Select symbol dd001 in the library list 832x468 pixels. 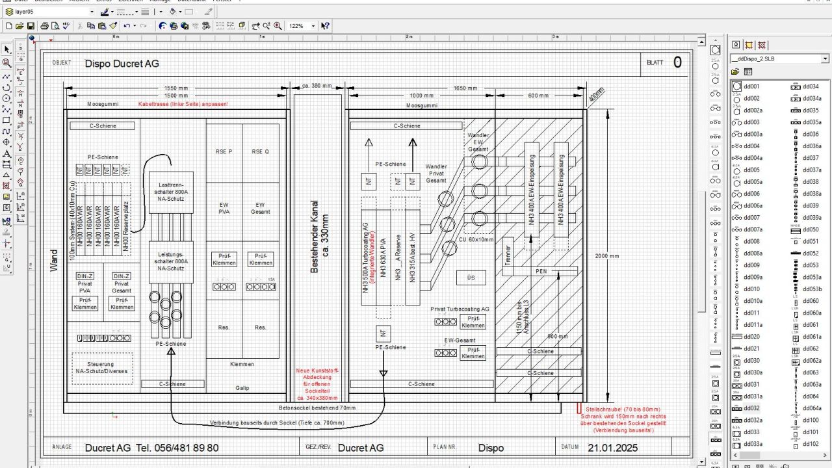coord(751,86)
